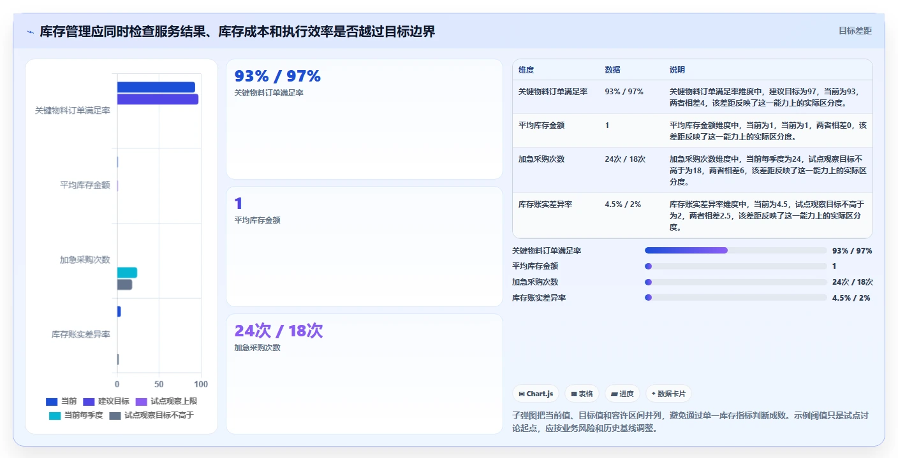Image resolution: width=898 pixels, height=458 pixels.
Task: Click the 进度 tag chip
Action: pos(622,394)
